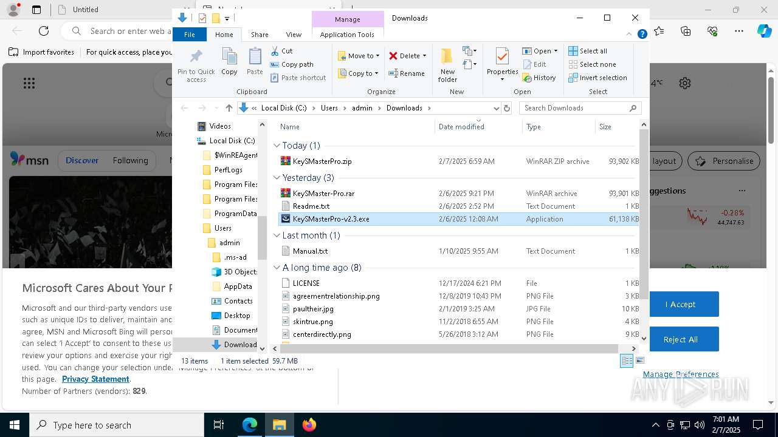Click Import favorites in Edge
Screen dimensions: 778x437
(x=42, y=52)
